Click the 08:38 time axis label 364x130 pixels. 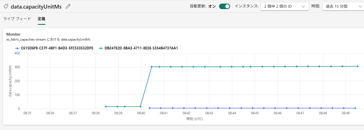click(x=96, y=113)
